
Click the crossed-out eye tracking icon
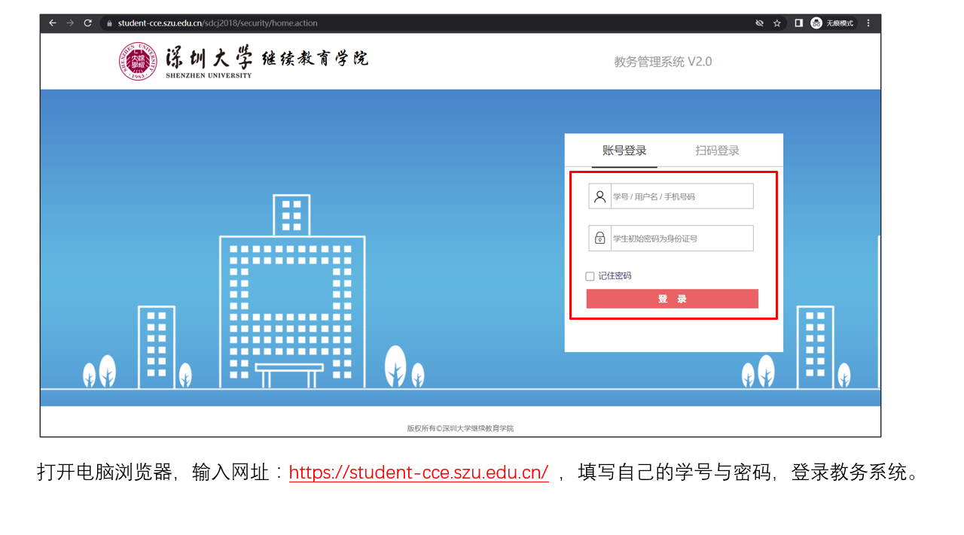point(760,23)
